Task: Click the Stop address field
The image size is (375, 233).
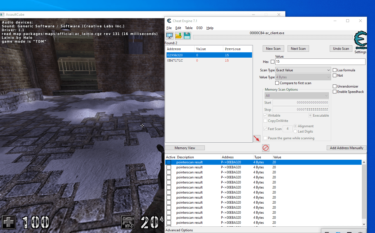Action: 301,110
